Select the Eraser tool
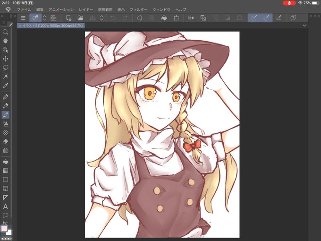 (5, 142)
